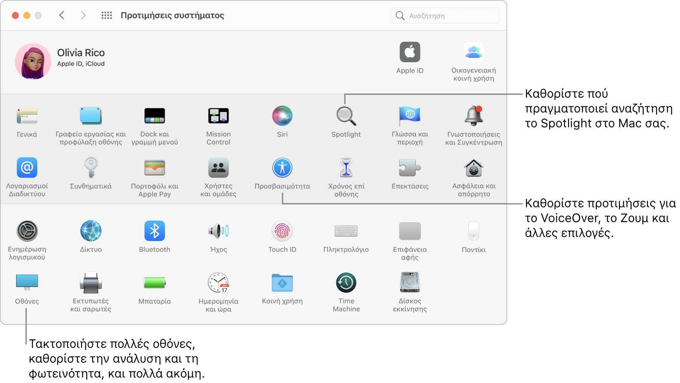The height and width of the screenshot is (383, 680).
Task: Click the forward navigation arrow
Action: pos(83,15)
